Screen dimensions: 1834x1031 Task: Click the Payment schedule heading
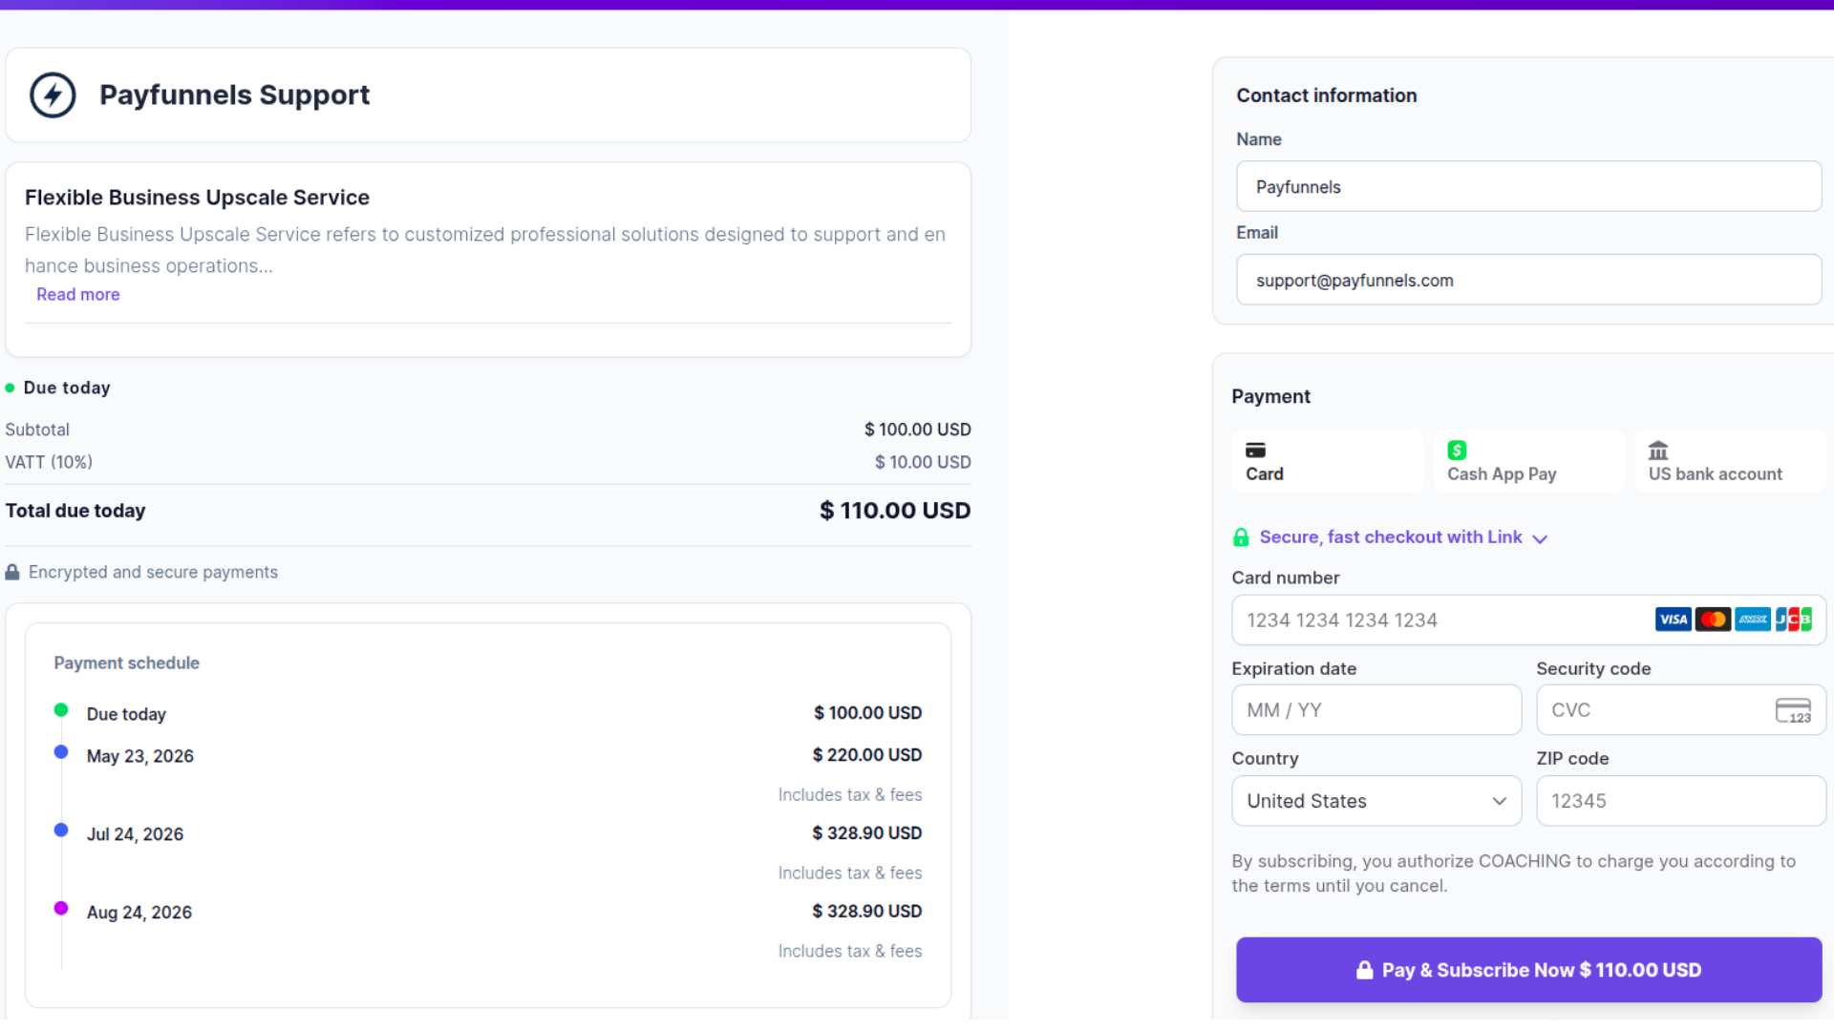pyautogui.click(x=126, y=663)
